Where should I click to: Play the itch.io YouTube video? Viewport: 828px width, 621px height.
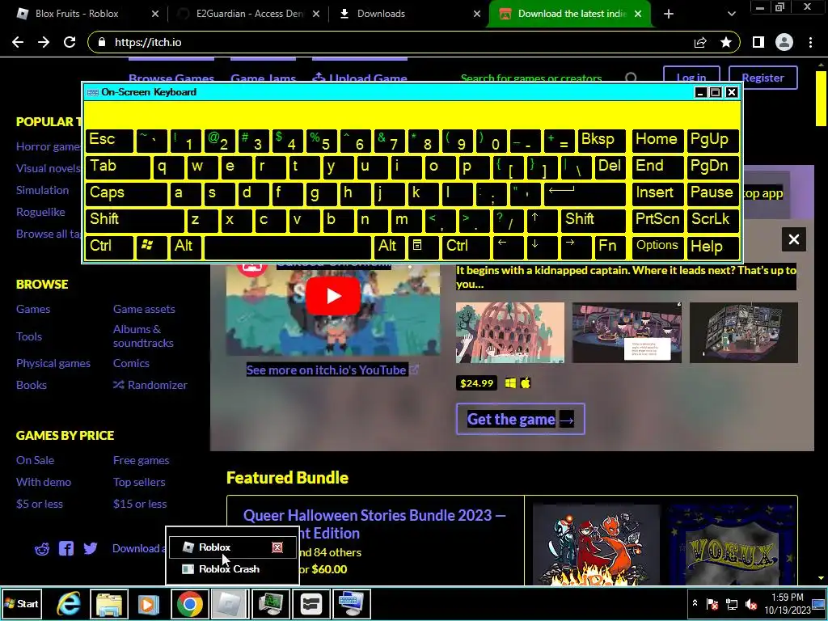[333, 296]
